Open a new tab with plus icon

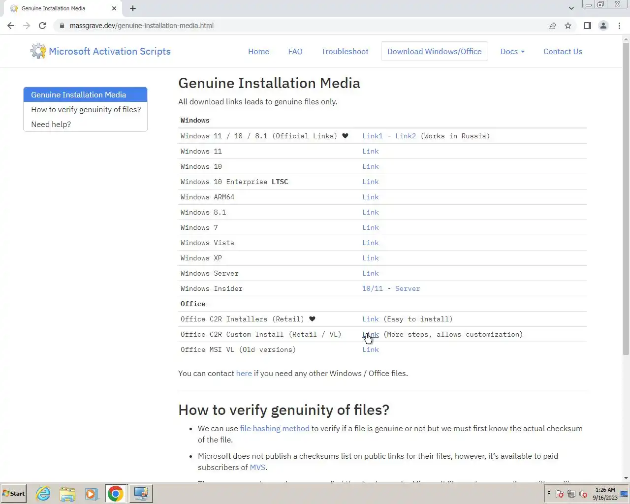pyautogui.click(x=133, y=8)
